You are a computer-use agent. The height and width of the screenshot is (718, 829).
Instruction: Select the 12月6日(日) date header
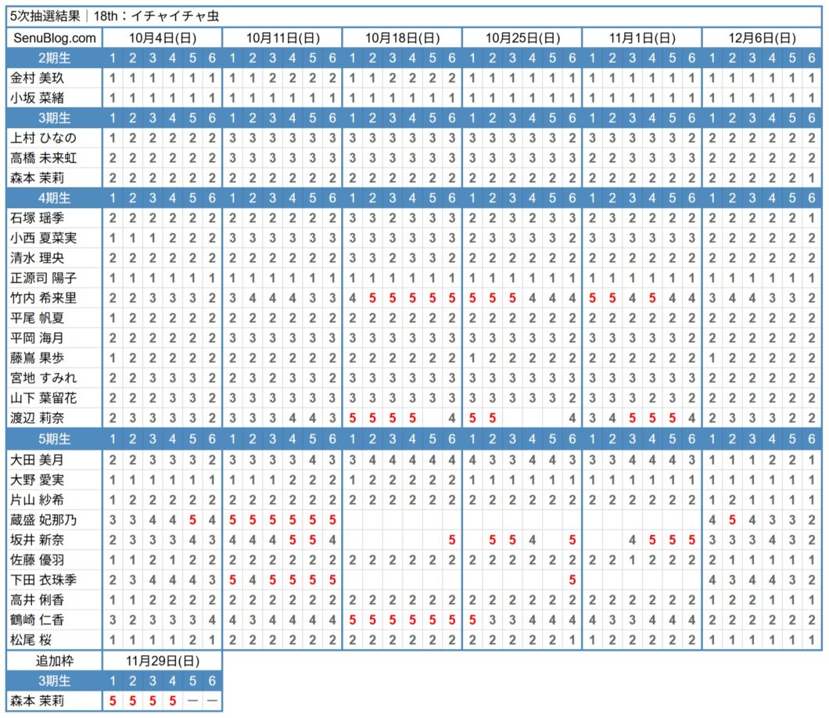click(x=762, y=38)
